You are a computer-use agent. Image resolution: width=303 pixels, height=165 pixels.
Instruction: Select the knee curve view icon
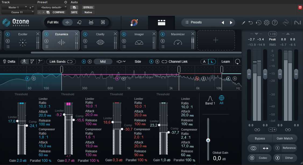click(x=40, y=61)
